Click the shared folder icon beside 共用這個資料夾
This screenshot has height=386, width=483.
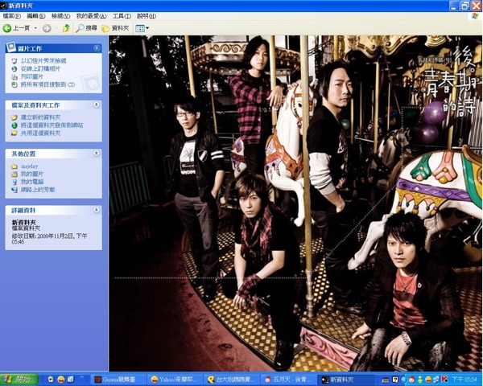point(14,133)
